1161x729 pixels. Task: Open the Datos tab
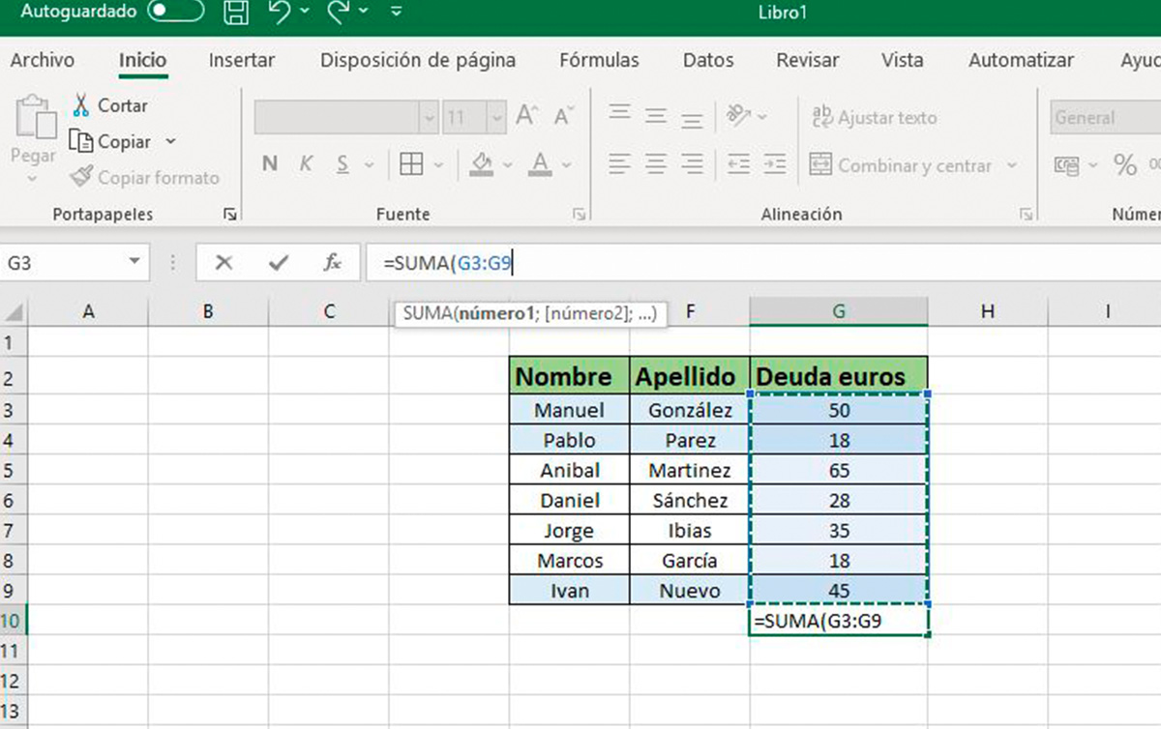pos(708,60)
